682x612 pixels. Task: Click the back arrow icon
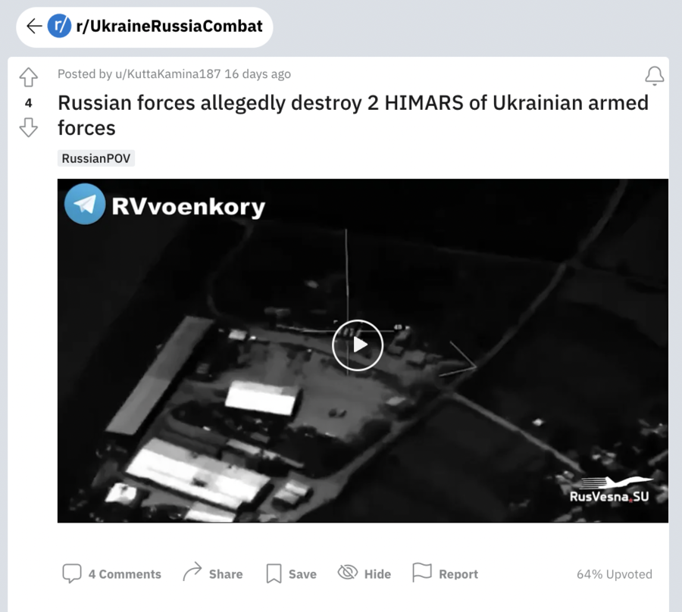(x=34, y=26)
